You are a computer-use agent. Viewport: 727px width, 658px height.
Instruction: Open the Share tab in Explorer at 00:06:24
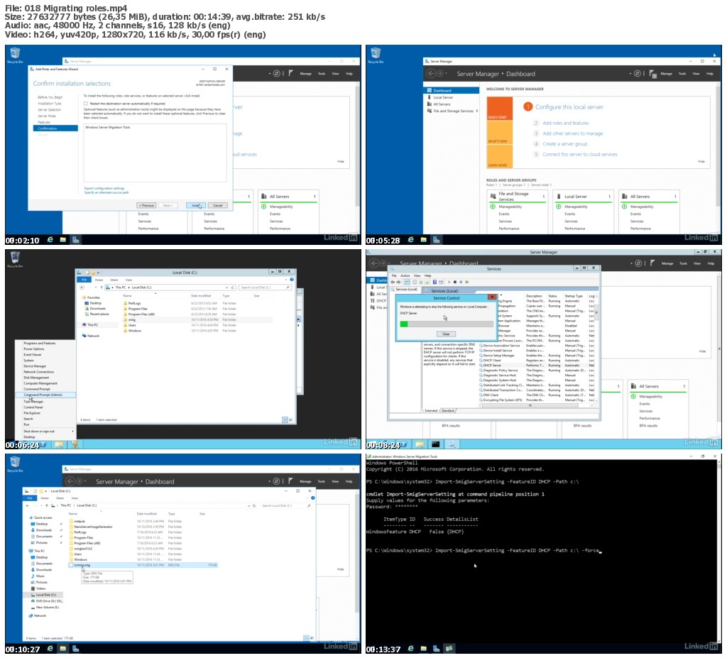114,280
